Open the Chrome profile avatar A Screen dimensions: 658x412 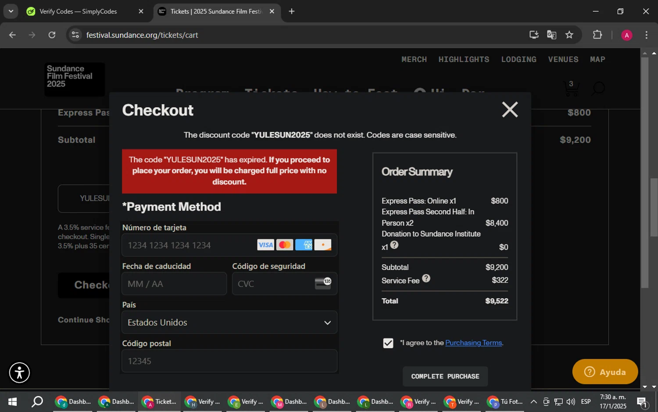tap(626, 35)
